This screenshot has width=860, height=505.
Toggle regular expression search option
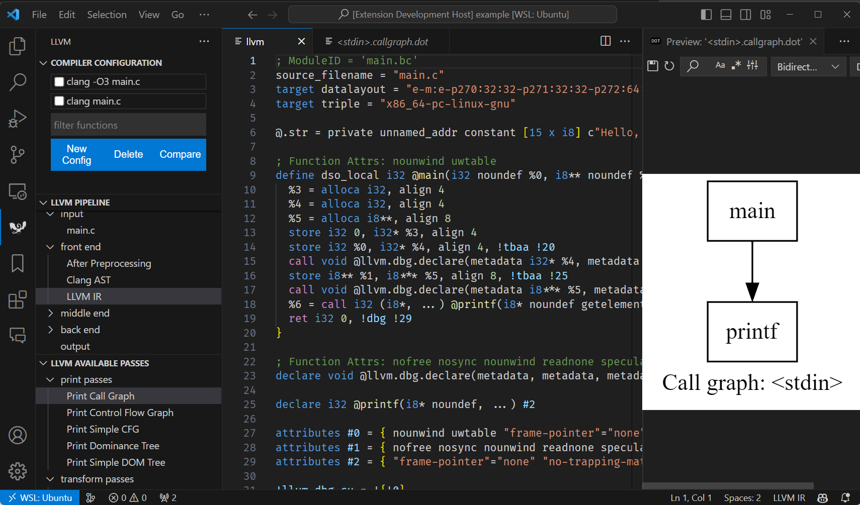(736, 65)
